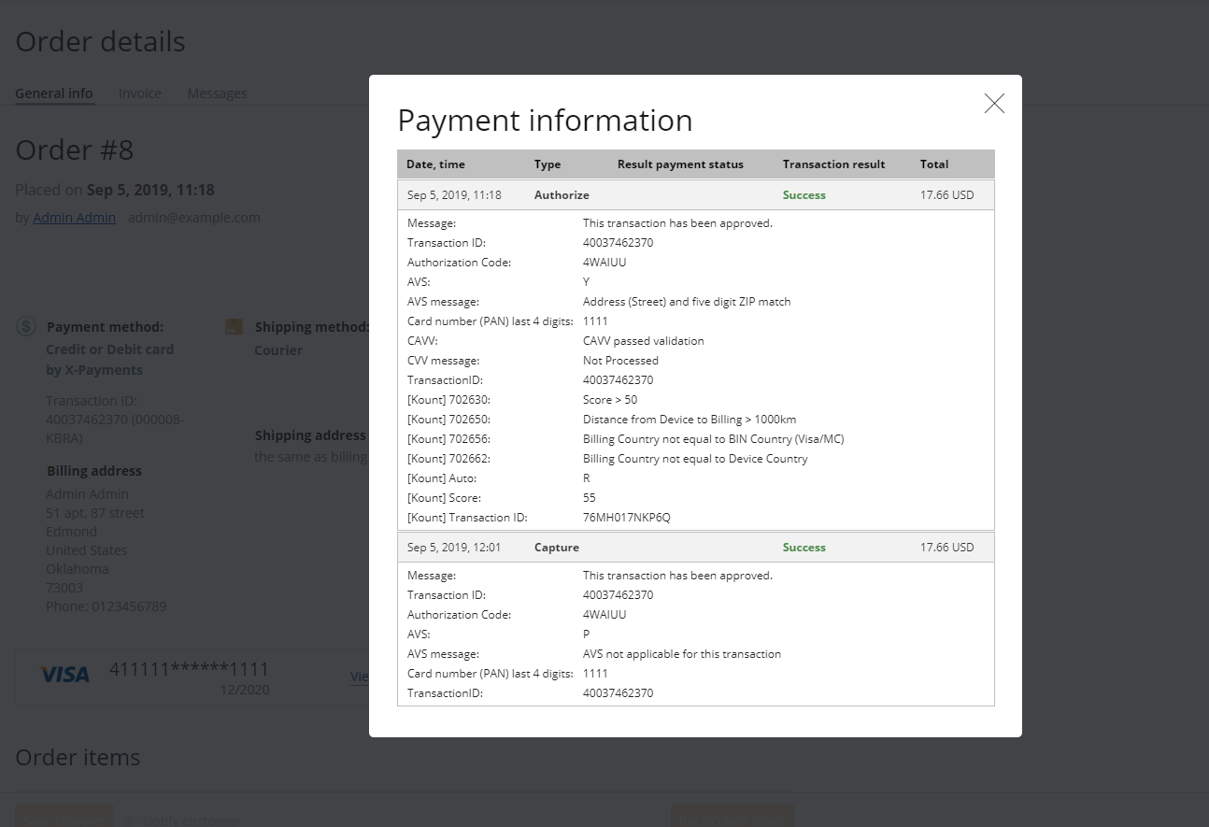Close the Payment information dialog
The height and width of the screenshot is (827, 1209).
[993, 103]
